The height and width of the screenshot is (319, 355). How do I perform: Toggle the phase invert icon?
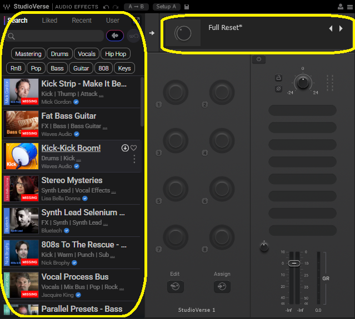point(278,88)
